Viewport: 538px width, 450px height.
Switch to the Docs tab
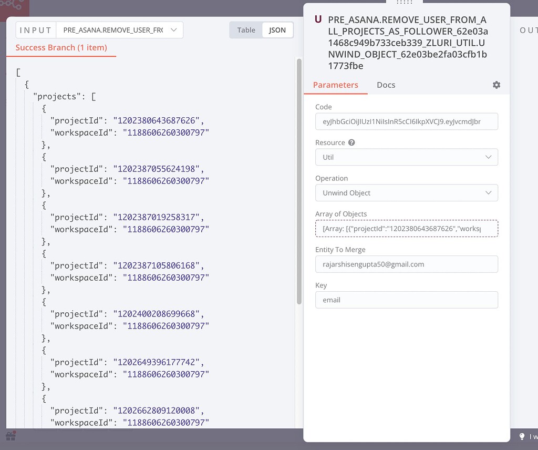tap(386, 85)
